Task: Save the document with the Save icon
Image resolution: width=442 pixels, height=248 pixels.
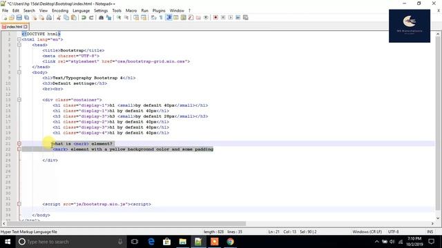Action: pos(19,17)
